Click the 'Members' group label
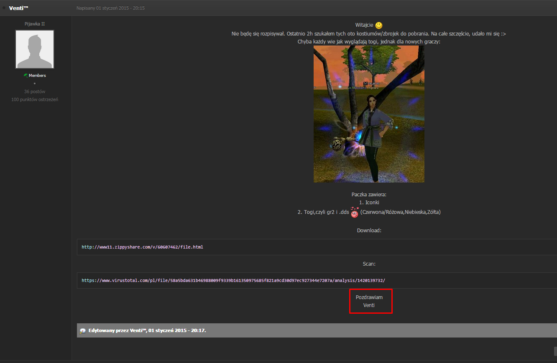Viewport: 557px width, 363px height. pyautogui.click(x=37, y=76)
